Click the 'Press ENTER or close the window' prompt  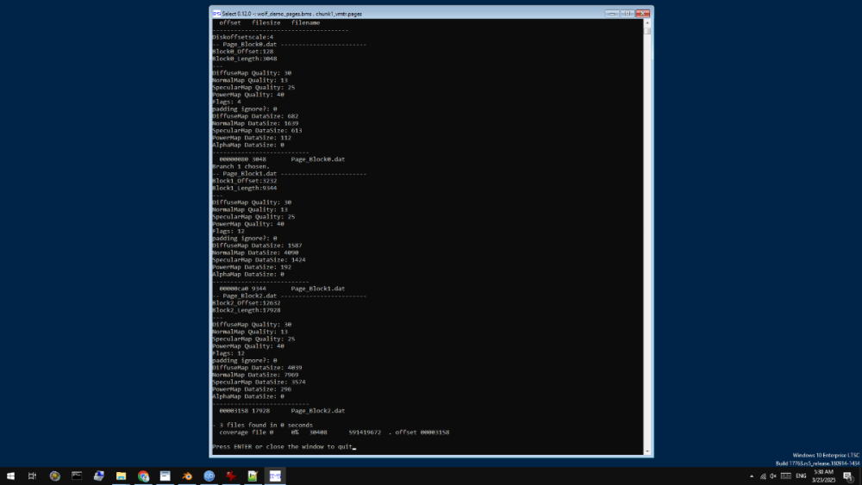283,446
